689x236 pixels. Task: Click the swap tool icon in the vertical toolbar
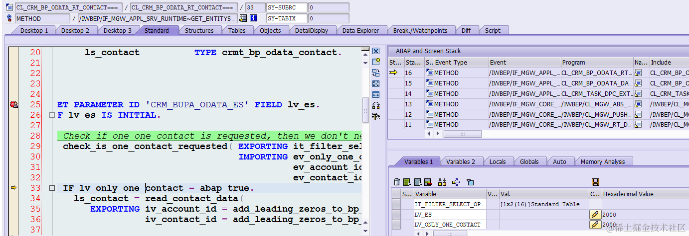[x=376, y=73]
